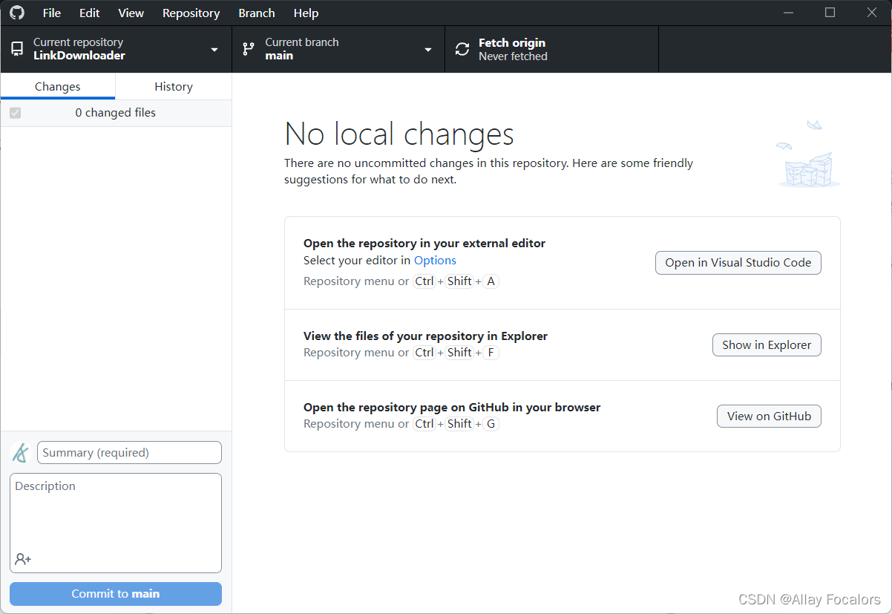Click the add co-authors icon in Description box
The height and width of the screenshot is (614, 892).
[22, 559]
